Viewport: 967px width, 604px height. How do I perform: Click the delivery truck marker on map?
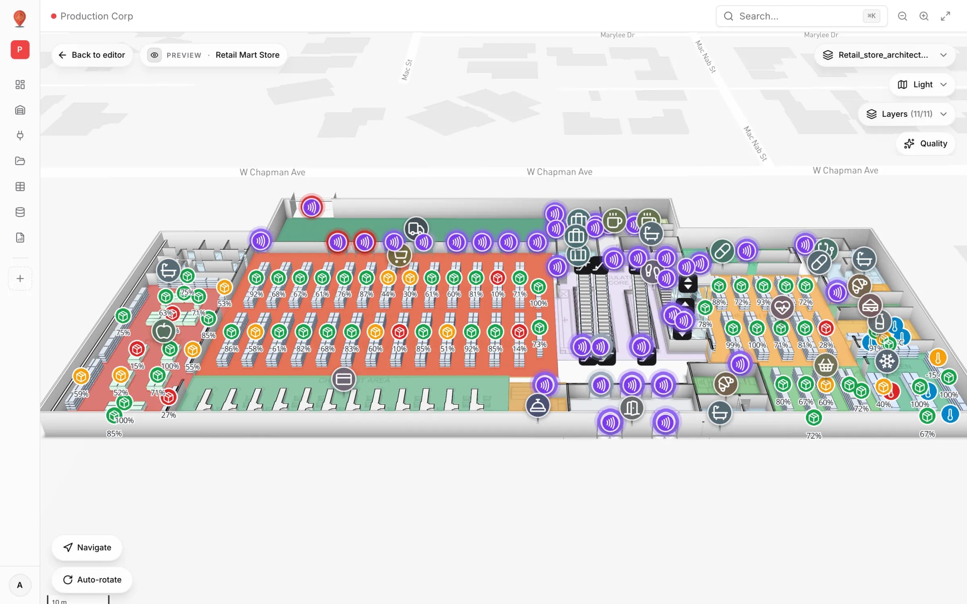416,229
